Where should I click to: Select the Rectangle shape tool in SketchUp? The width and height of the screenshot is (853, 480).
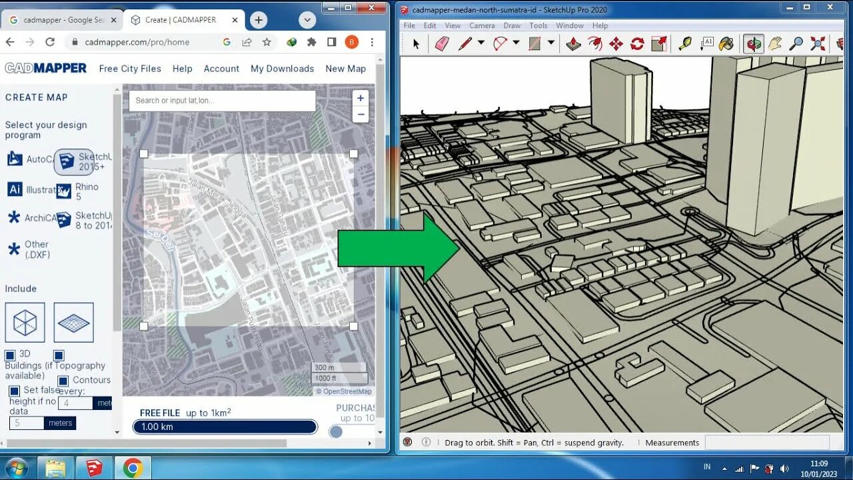pyautogui.click(x=534, y=44)
